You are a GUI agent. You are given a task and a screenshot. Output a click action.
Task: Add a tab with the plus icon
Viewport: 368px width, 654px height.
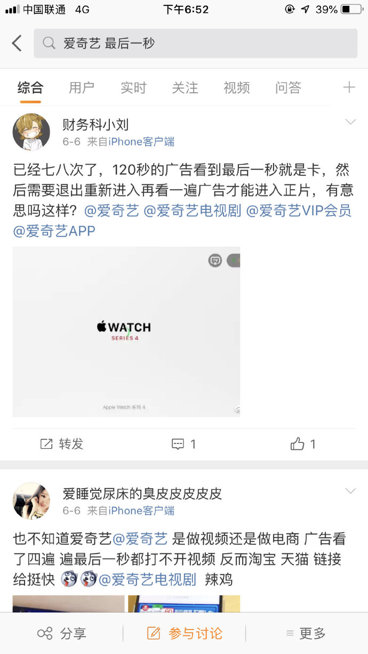coord(349,87)
